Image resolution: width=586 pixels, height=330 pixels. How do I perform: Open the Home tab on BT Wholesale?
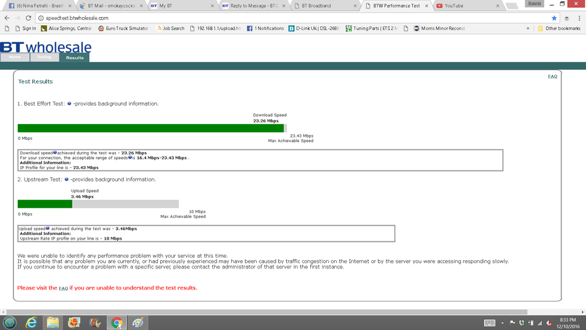point(15,57)
